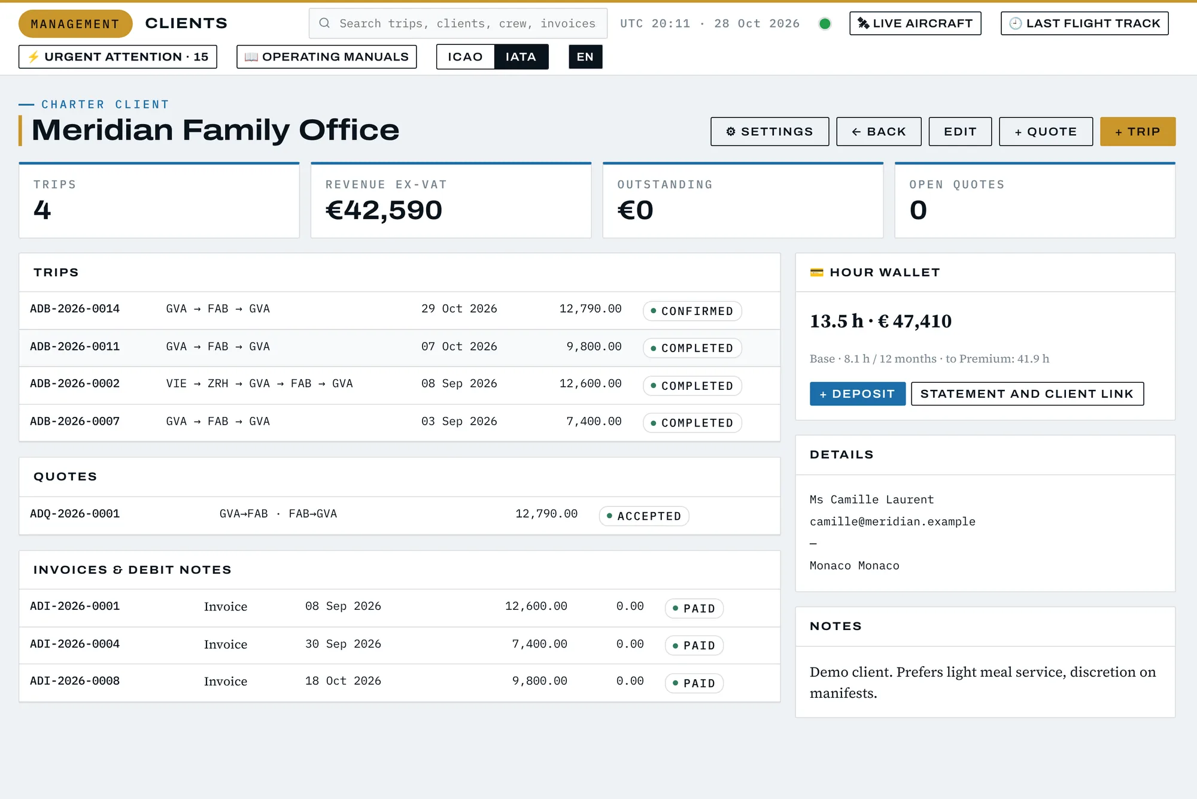Open trip ADB-2026-0007
Viewport: 1197px width, 799px height.
coord(399,422)
